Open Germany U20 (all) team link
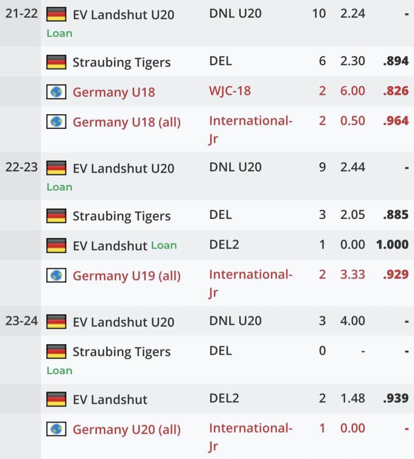Image resolution: width=414 pixels, height=459 pixels. coord(127,430)
